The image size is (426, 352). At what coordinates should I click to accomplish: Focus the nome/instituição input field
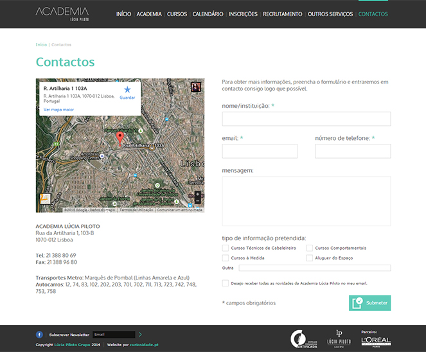306,119
